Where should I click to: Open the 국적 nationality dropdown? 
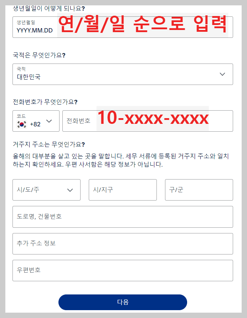123,74
